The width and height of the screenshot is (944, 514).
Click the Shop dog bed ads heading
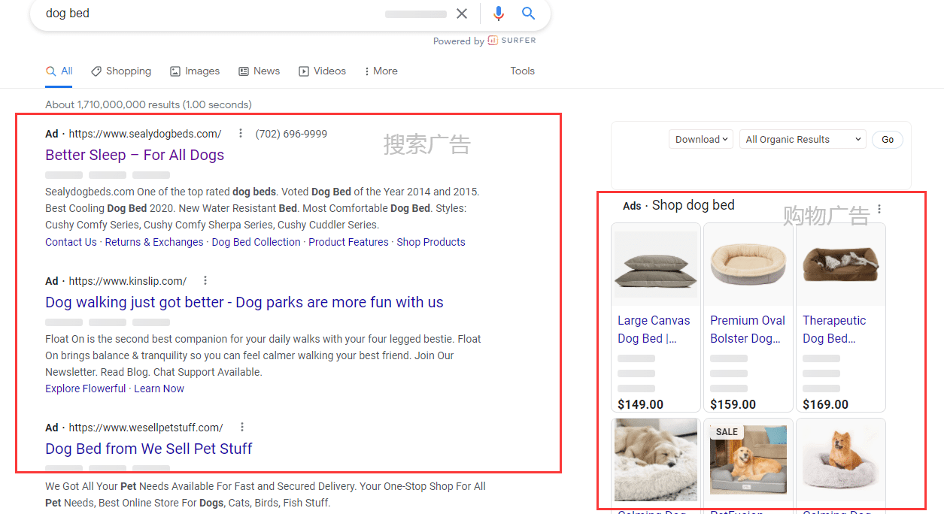693,205
